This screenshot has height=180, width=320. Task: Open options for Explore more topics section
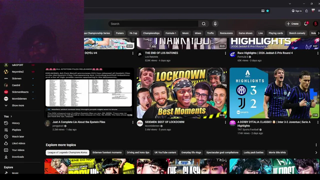point(316,145)
